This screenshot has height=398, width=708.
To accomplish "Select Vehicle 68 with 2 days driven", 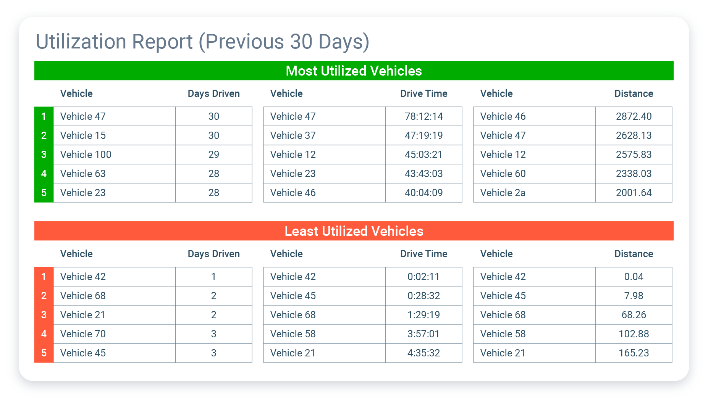I will point(82,295).
